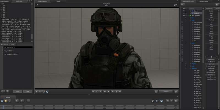The width and height of the screenshot is (220, 110).
Task: Toggle visibility eye for heso_default1
Action: [184, 15]
